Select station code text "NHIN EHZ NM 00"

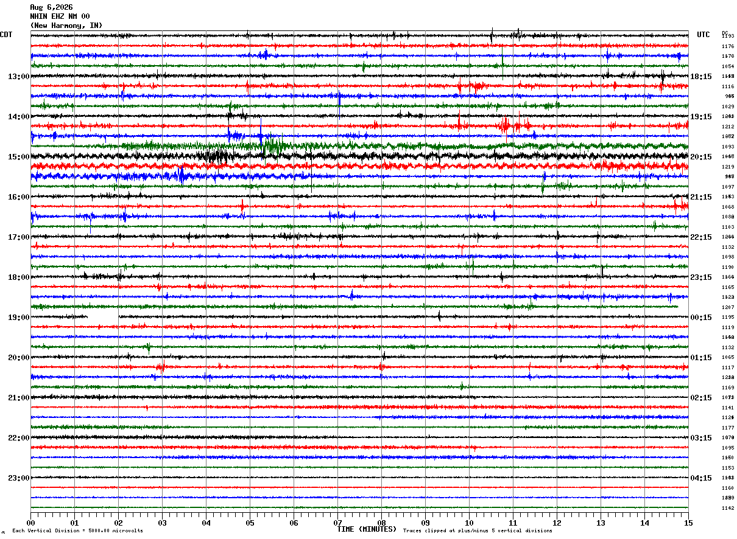60,16
